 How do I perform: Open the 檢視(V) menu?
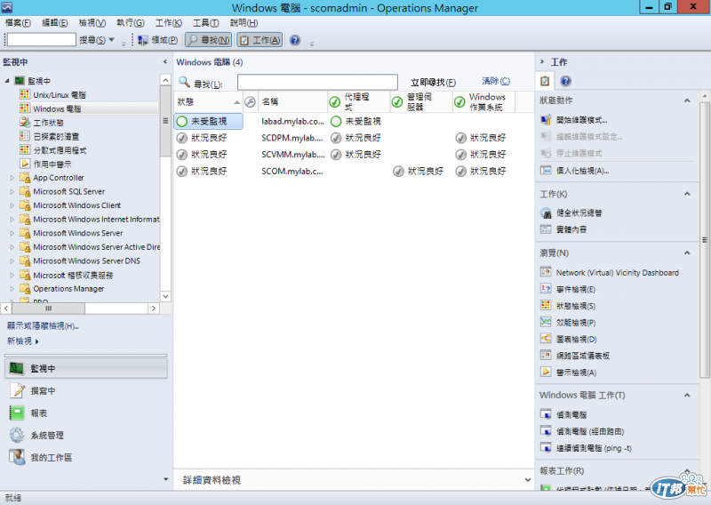click(x=92, y=23)
